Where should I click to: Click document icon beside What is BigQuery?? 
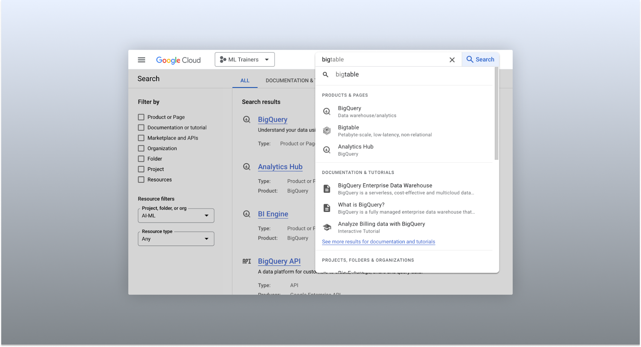327,208
